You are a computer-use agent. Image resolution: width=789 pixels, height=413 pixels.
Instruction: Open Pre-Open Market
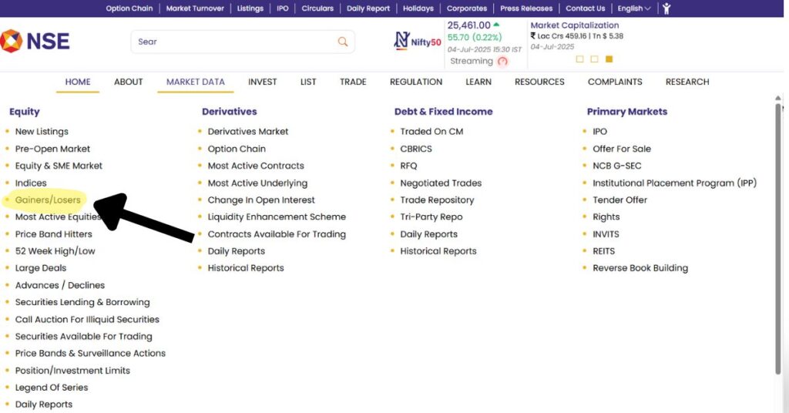click(52, 149)
